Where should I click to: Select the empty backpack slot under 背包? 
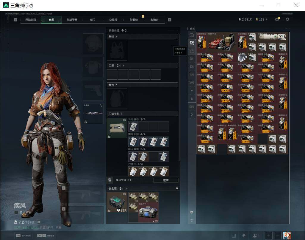[117, 98]
